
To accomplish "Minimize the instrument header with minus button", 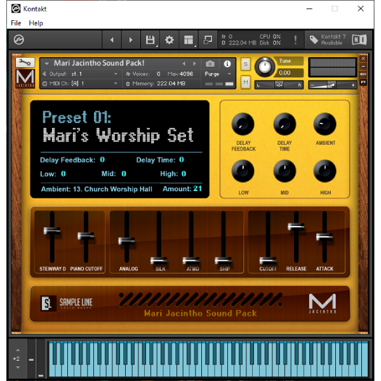I will point(363,66).
